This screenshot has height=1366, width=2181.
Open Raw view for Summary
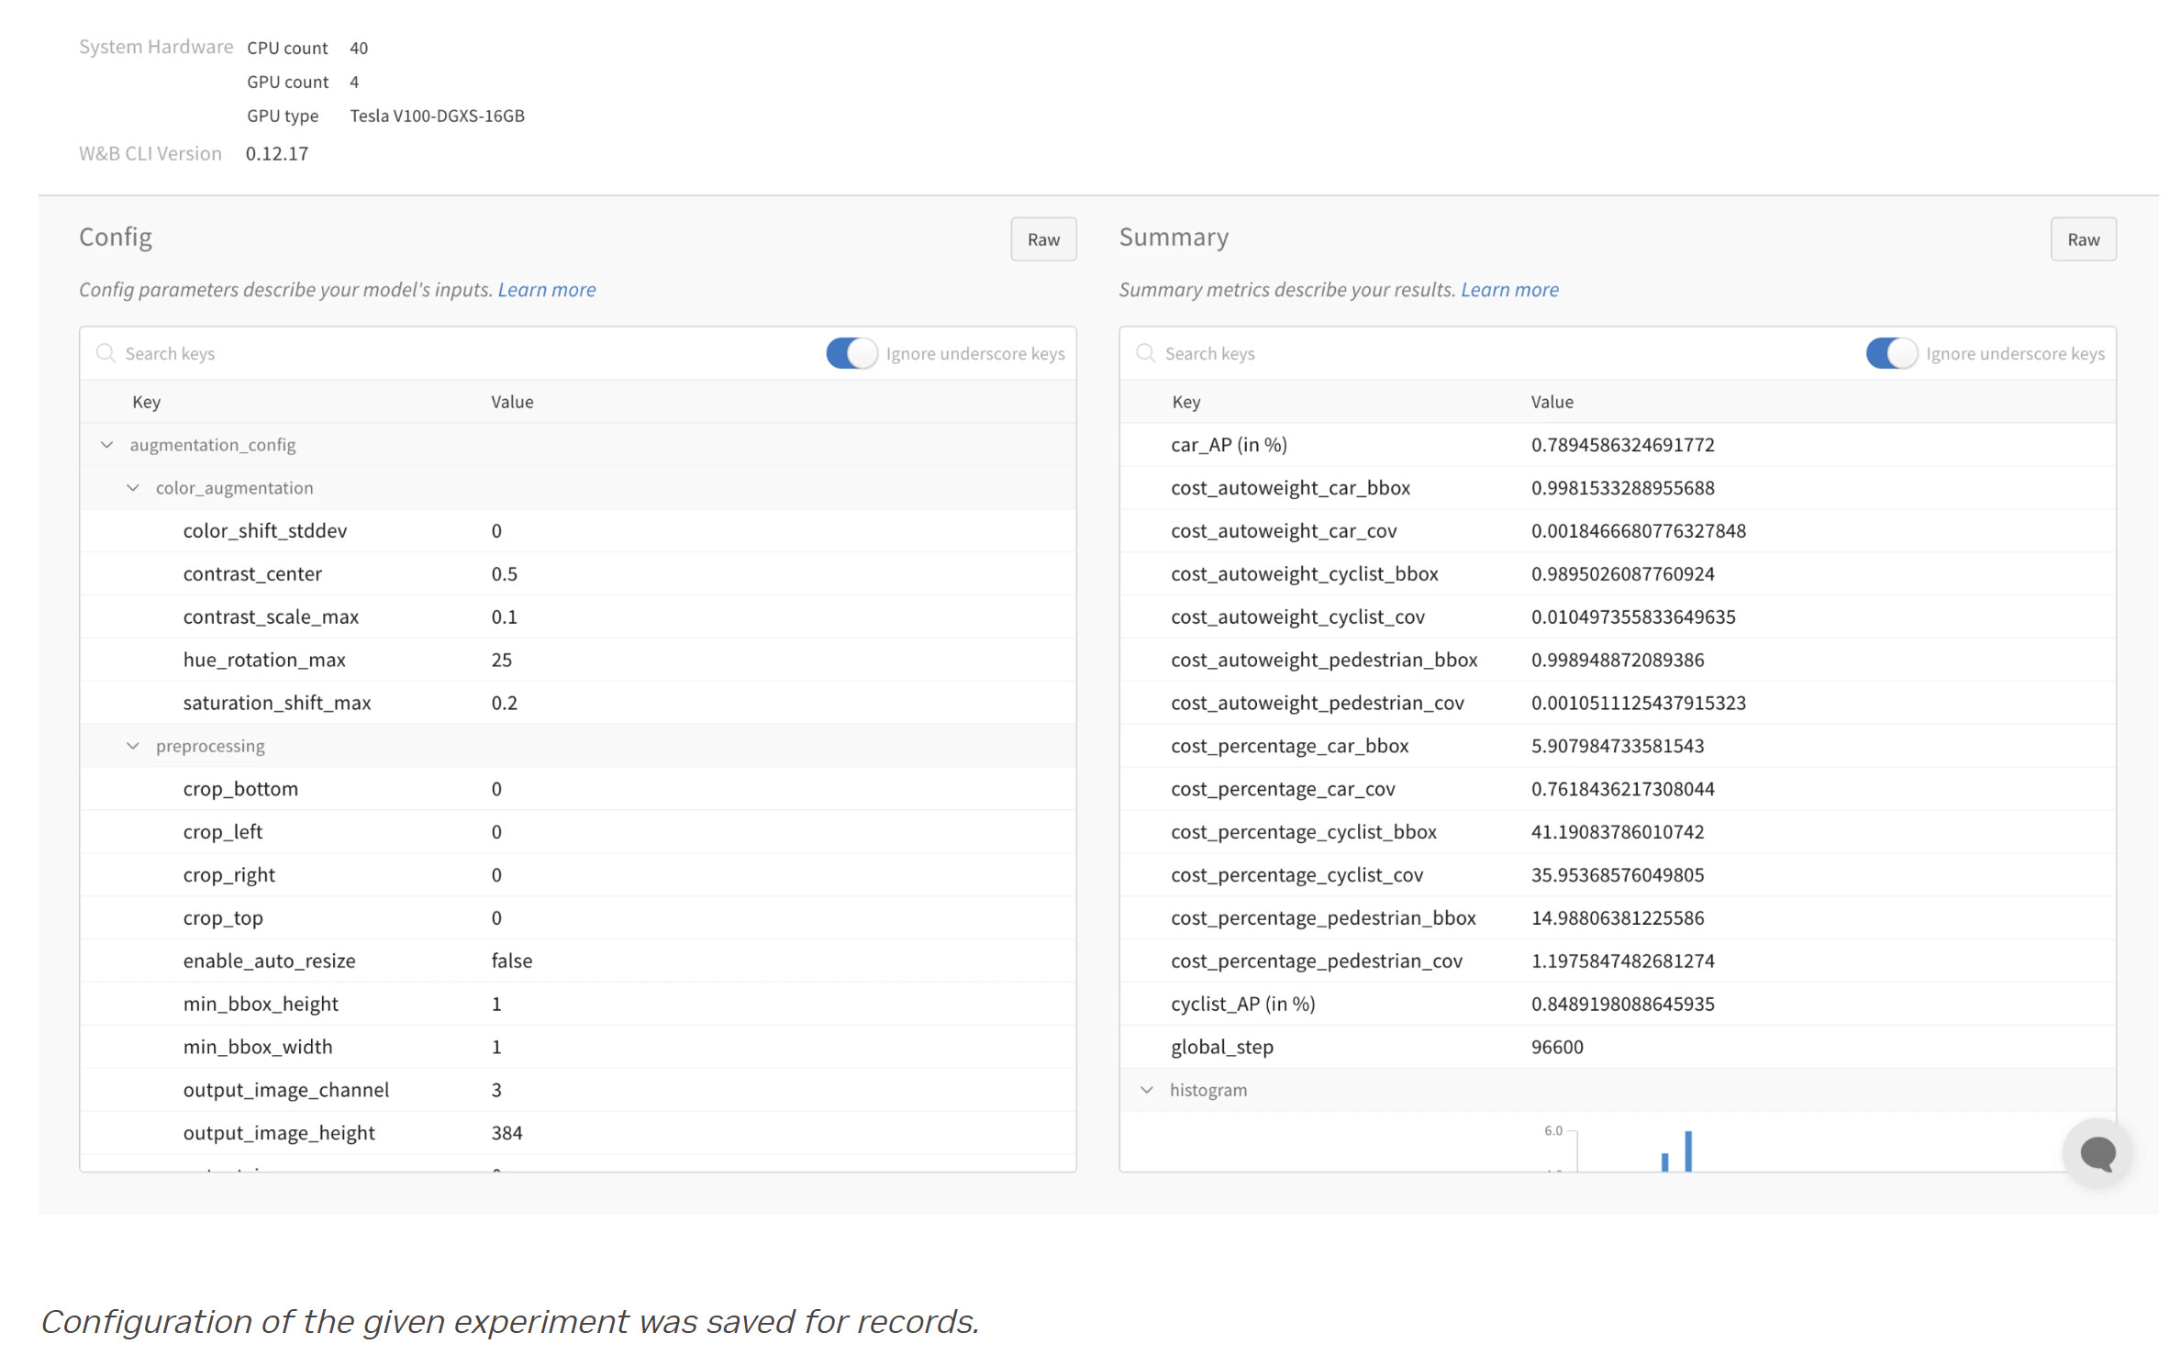click(x=2083, y=239)
